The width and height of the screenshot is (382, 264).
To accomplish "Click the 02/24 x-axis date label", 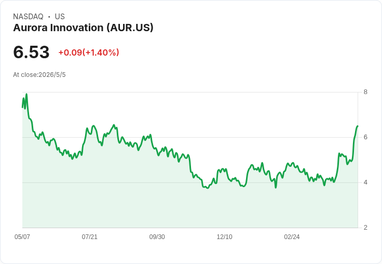I will (x=292, y=237).
